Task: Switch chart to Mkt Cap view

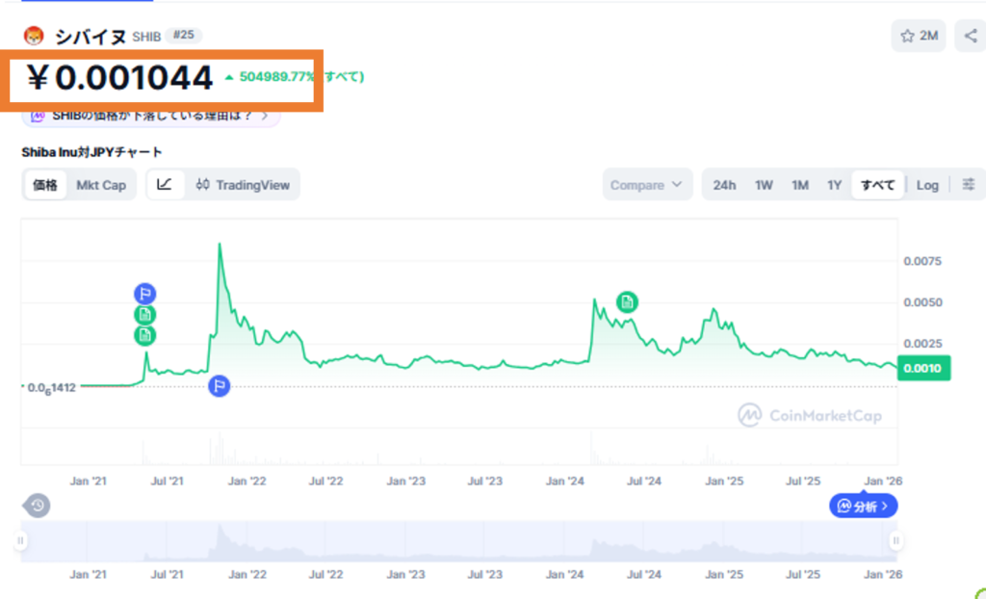Action: (101, 185)
